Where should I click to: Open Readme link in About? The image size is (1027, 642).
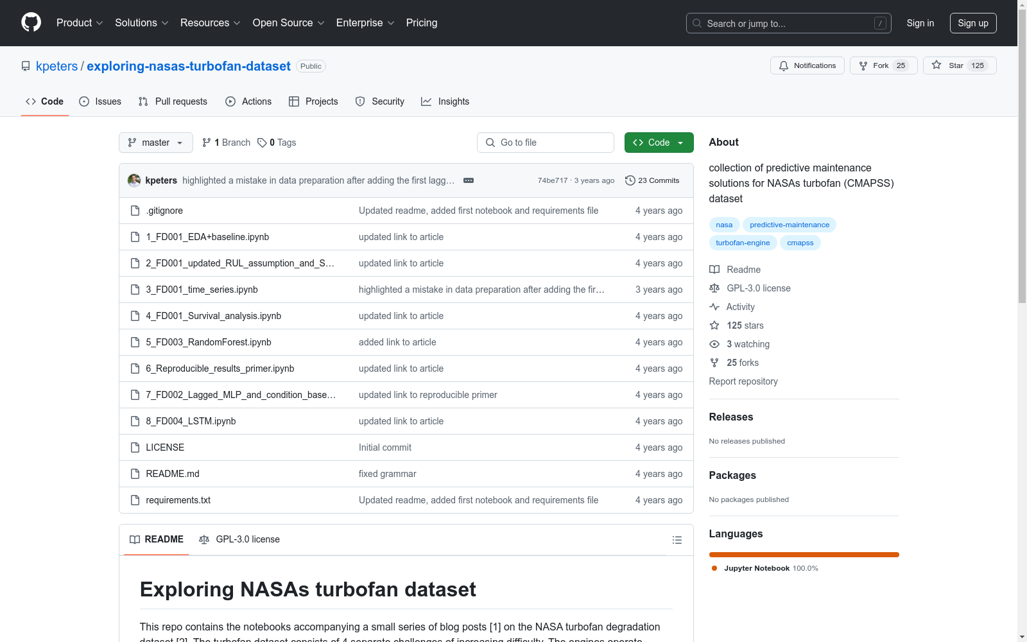click(735, 270)
